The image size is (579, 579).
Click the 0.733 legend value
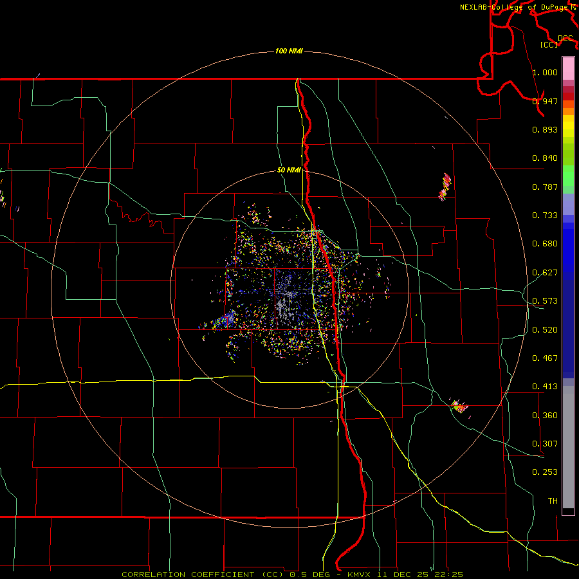tap(545, 216)
